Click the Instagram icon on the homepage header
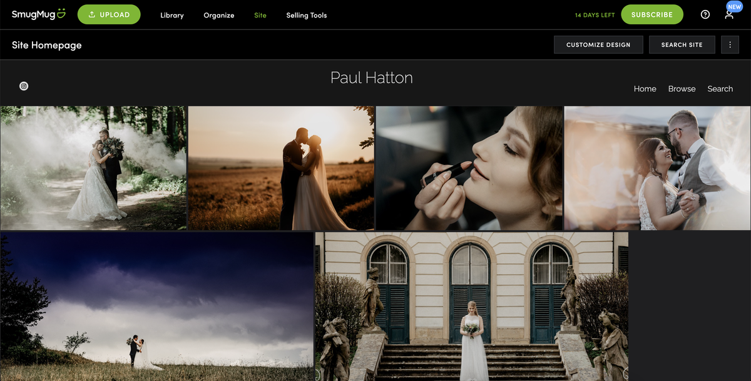The height and width of the screenshot is (381, 751). (x=24, y=86)
